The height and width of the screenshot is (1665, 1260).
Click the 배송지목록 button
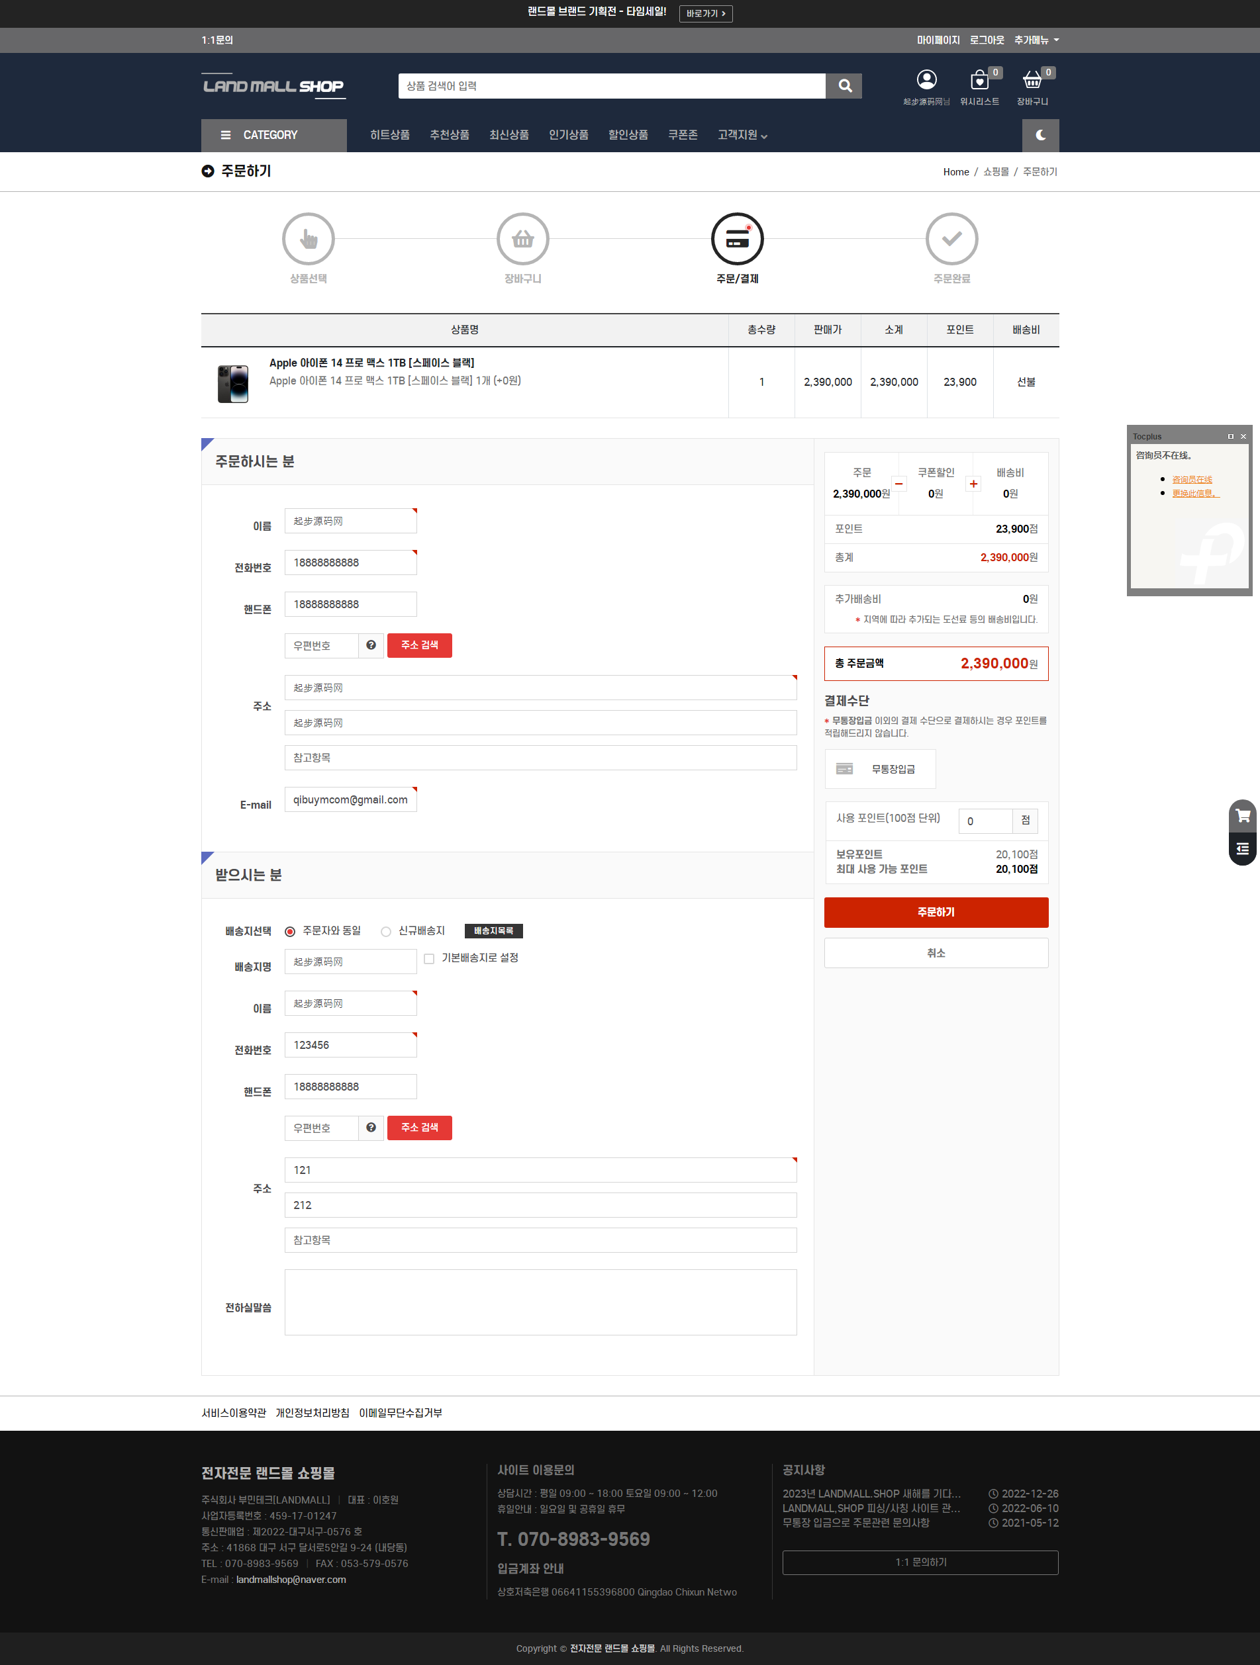(493, 931)
